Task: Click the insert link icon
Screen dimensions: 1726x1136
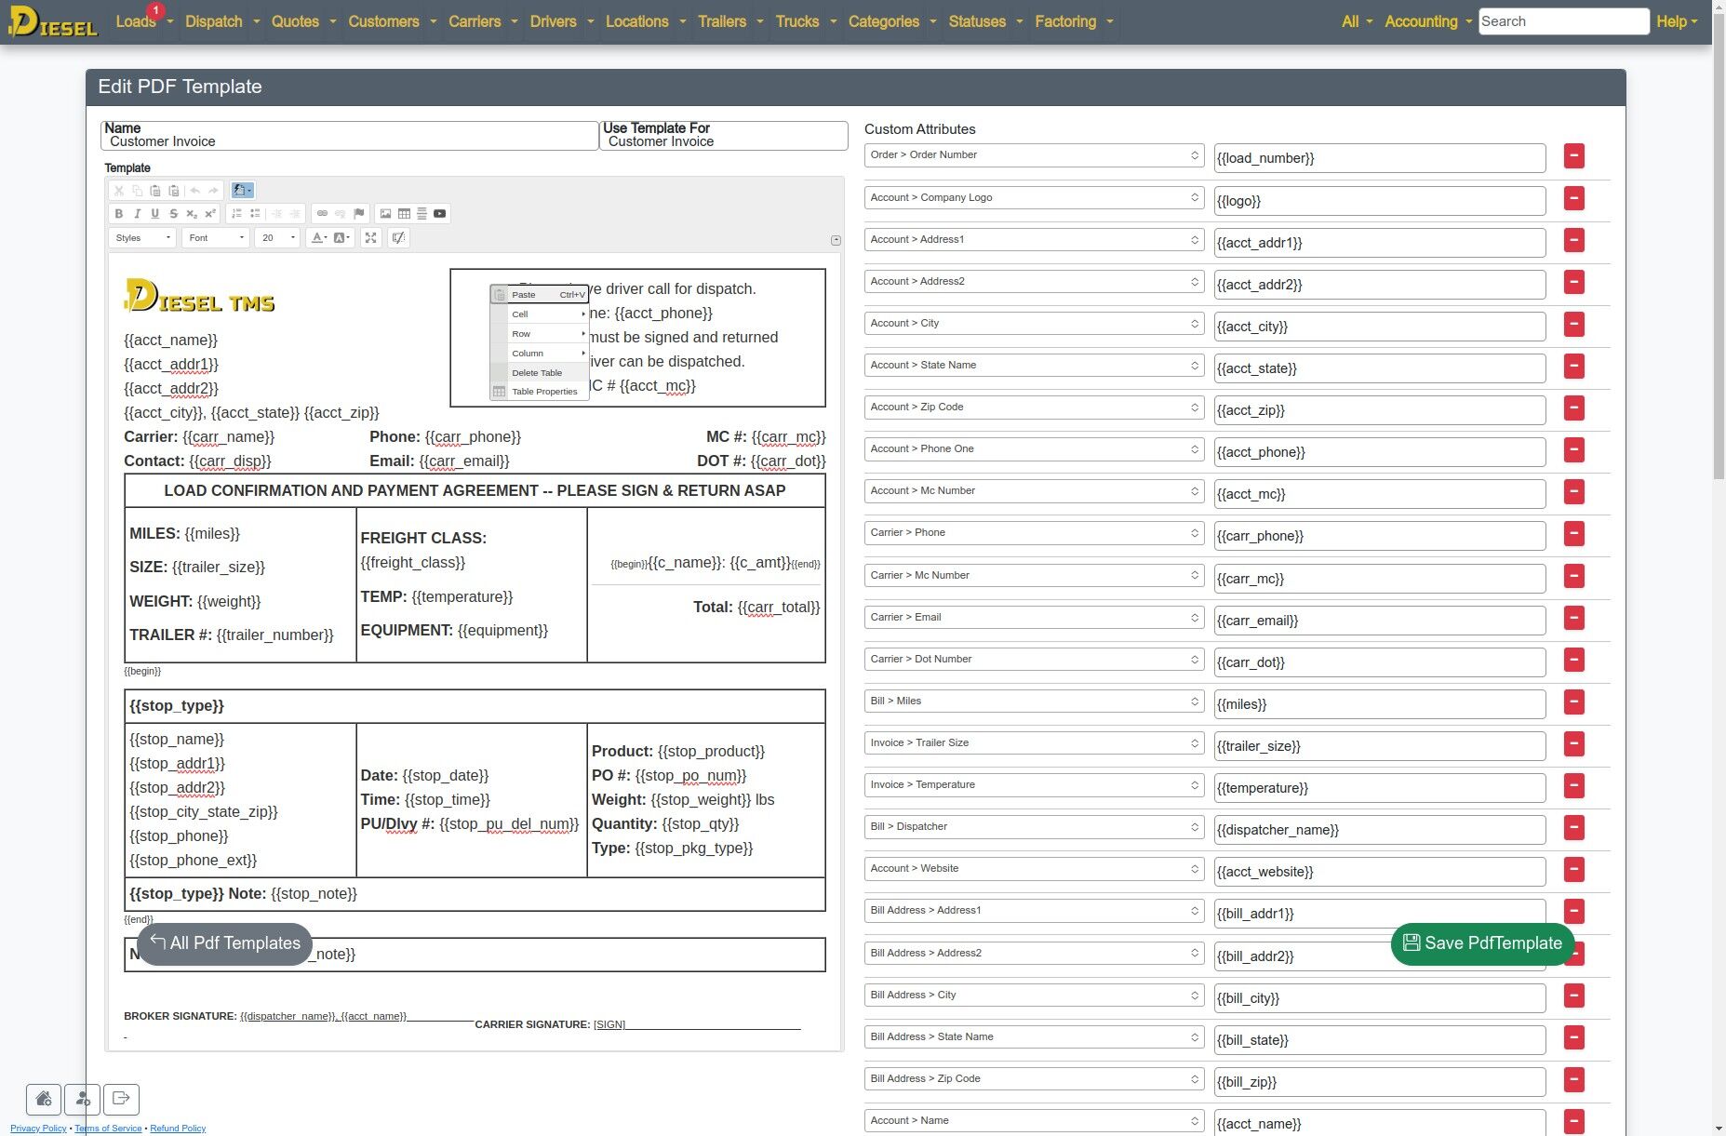Action: [x=322, y=214]
